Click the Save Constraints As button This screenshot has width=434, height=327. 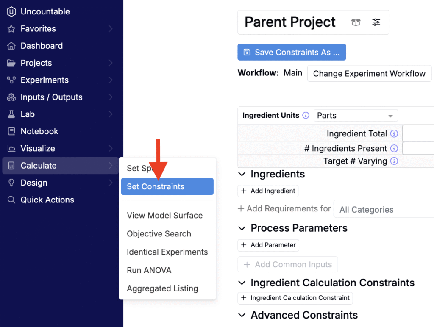(292, 53)
